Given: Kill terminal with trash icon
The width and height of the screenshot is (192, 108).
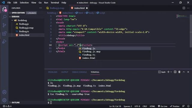Looking at the screenshot, I should [179, 72].
